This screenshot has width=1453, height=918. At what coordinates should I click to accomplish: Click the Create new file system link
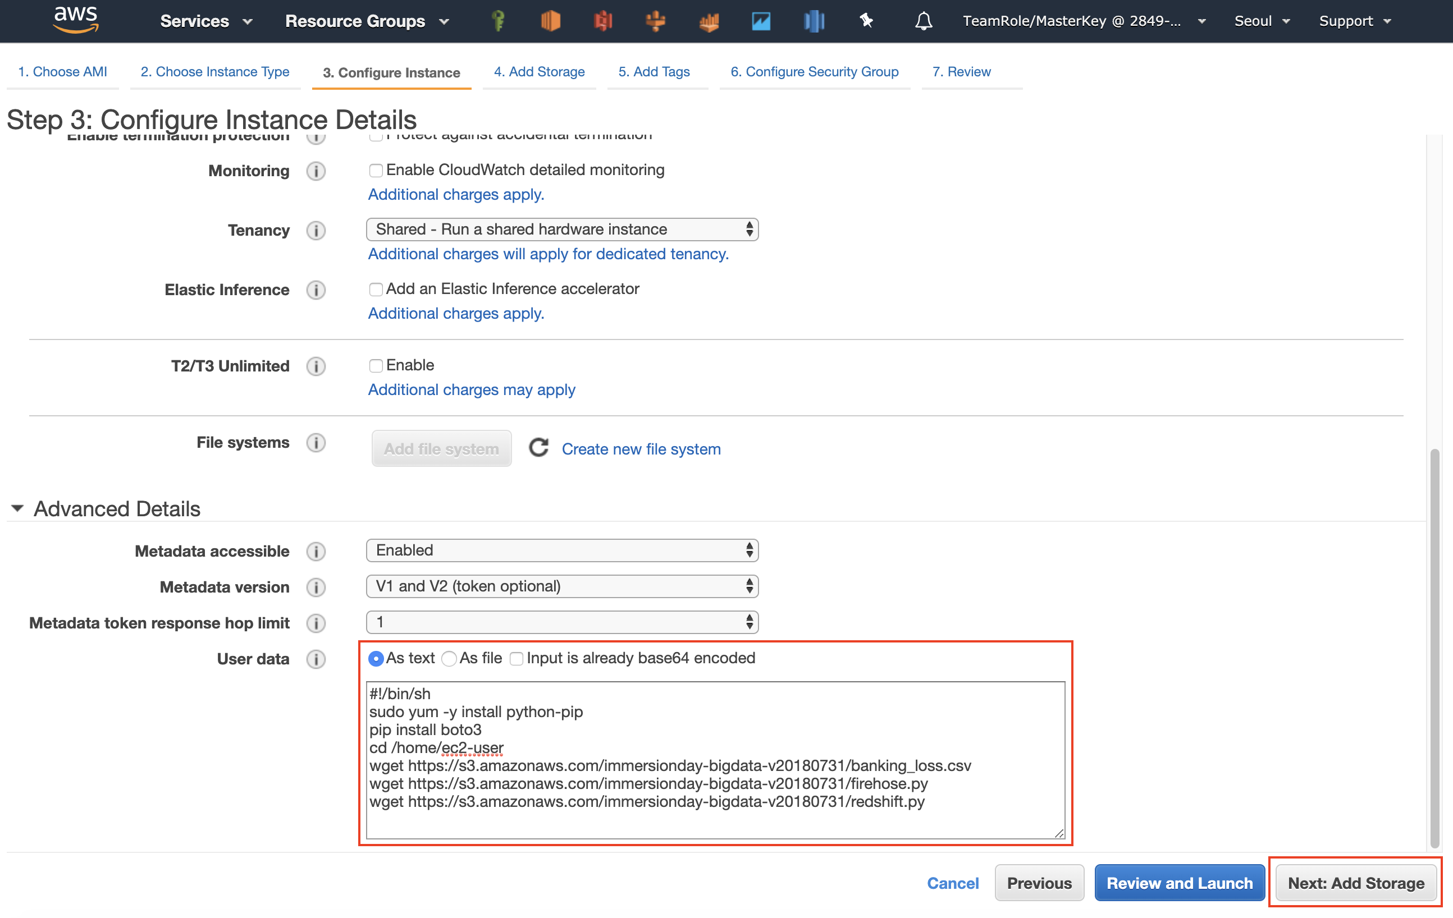point(641,449)
